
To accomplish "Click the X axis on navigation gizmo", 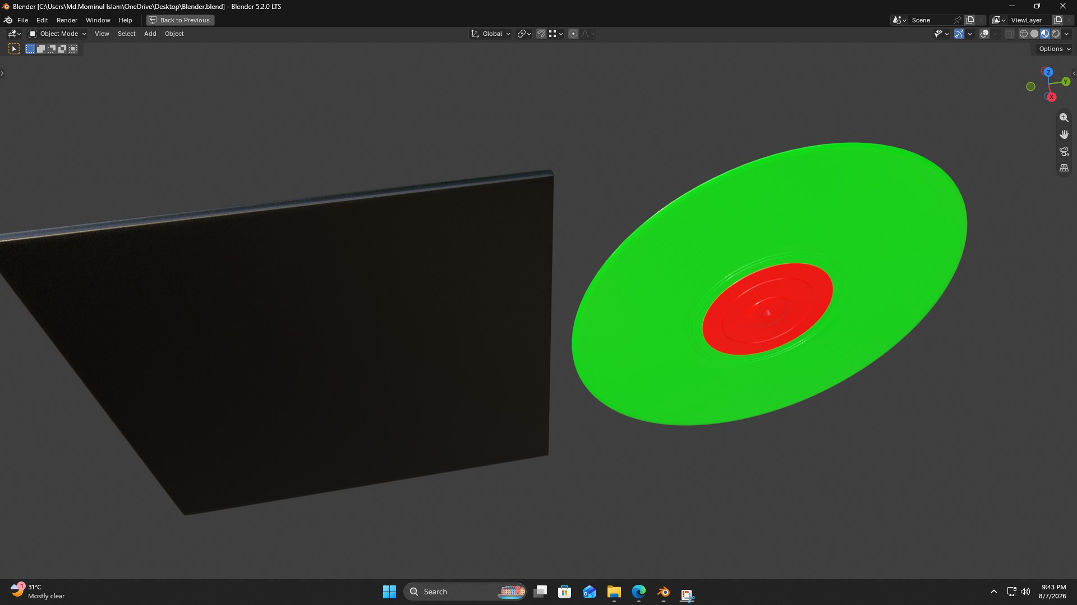I will (x=1051, y=97).
